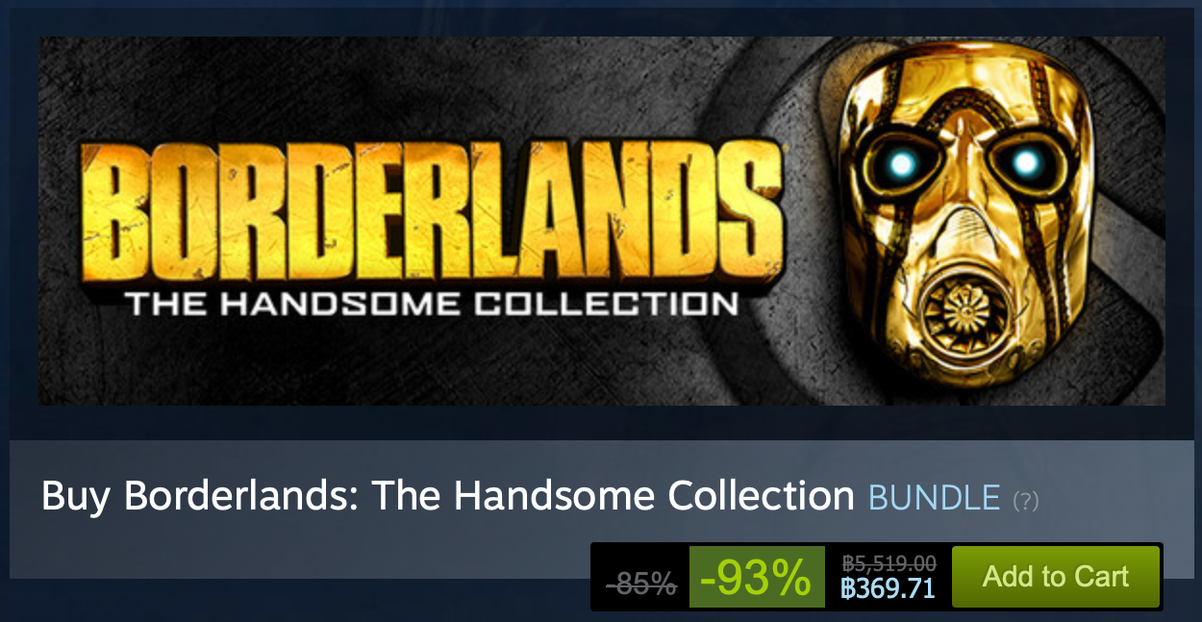The image size is (1202, 622).
Task: Click the green -93% discount badge
Action: tap(757, 577)
